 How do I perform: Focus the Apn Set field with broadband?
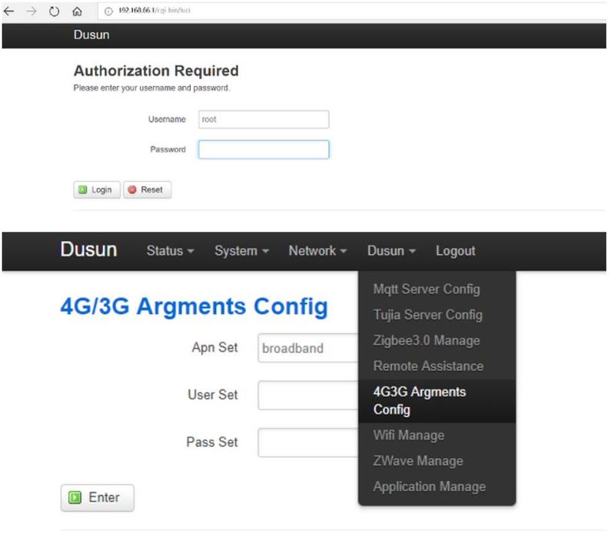(308, 349)
